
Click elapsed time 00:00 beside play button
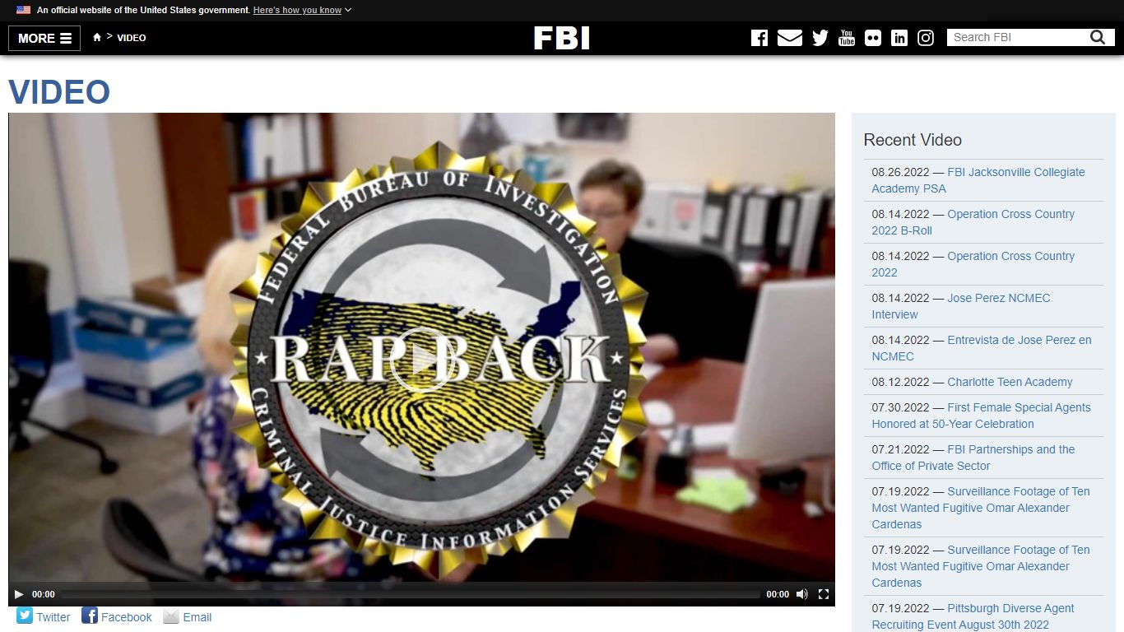pyautogui.click(x=44, y=594)
